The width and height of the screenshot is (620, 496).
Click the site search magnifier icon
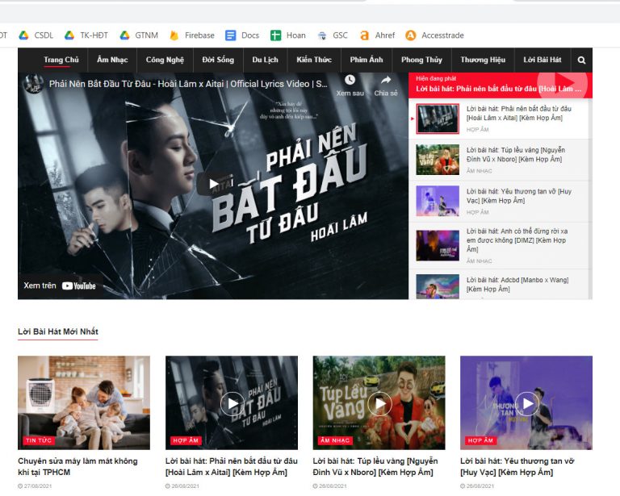click(581, 60)
